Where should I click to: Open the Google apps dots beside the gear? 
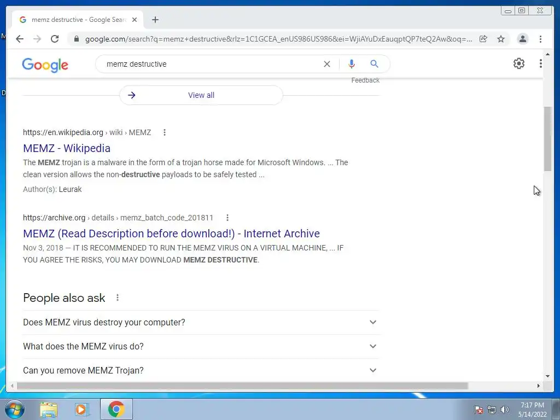click(540, 63)
